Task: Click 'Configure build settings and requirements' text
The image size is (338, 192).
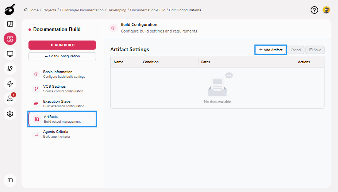Action: tap(159, 31)
